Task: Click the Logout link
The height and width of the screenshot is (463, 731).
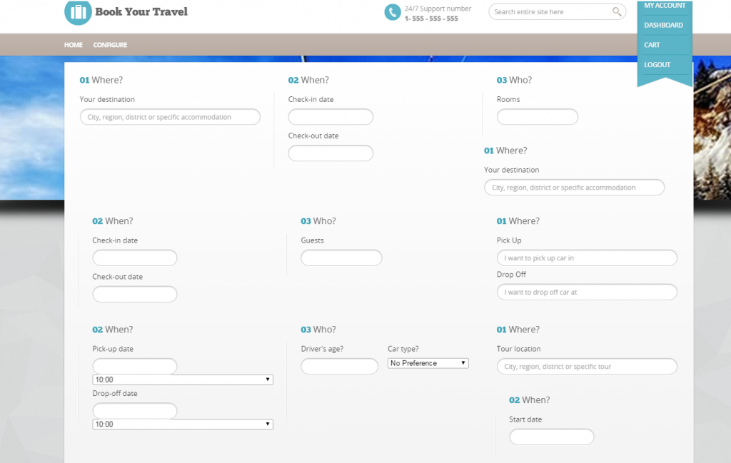Action: pyautogui.click(x=657, y=65)
